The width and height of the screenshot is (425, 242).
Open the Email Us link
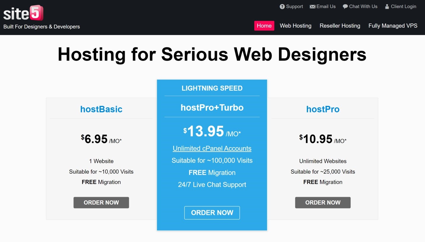tap(326, 7)
